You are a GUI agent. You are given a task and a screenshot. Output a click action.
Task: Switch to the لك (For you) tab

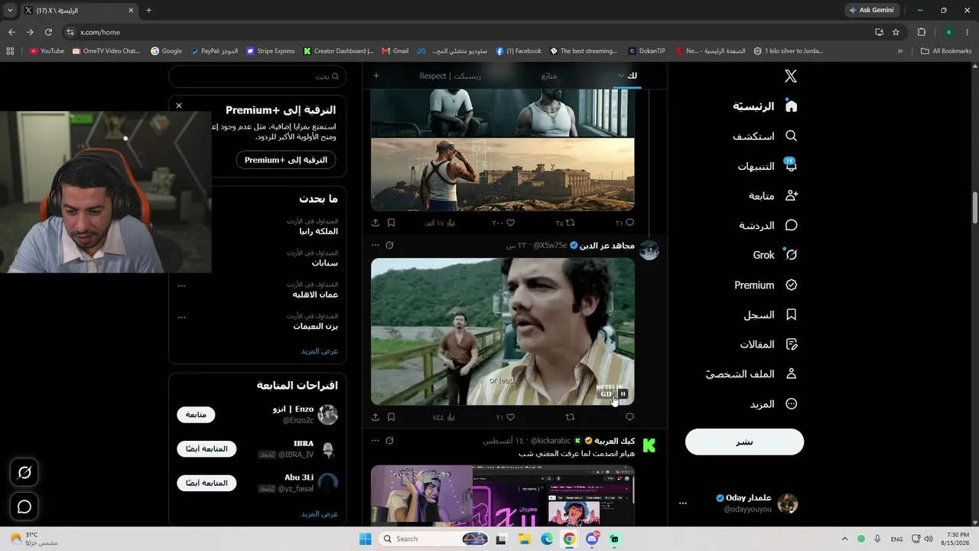click(x=633, y=76)
